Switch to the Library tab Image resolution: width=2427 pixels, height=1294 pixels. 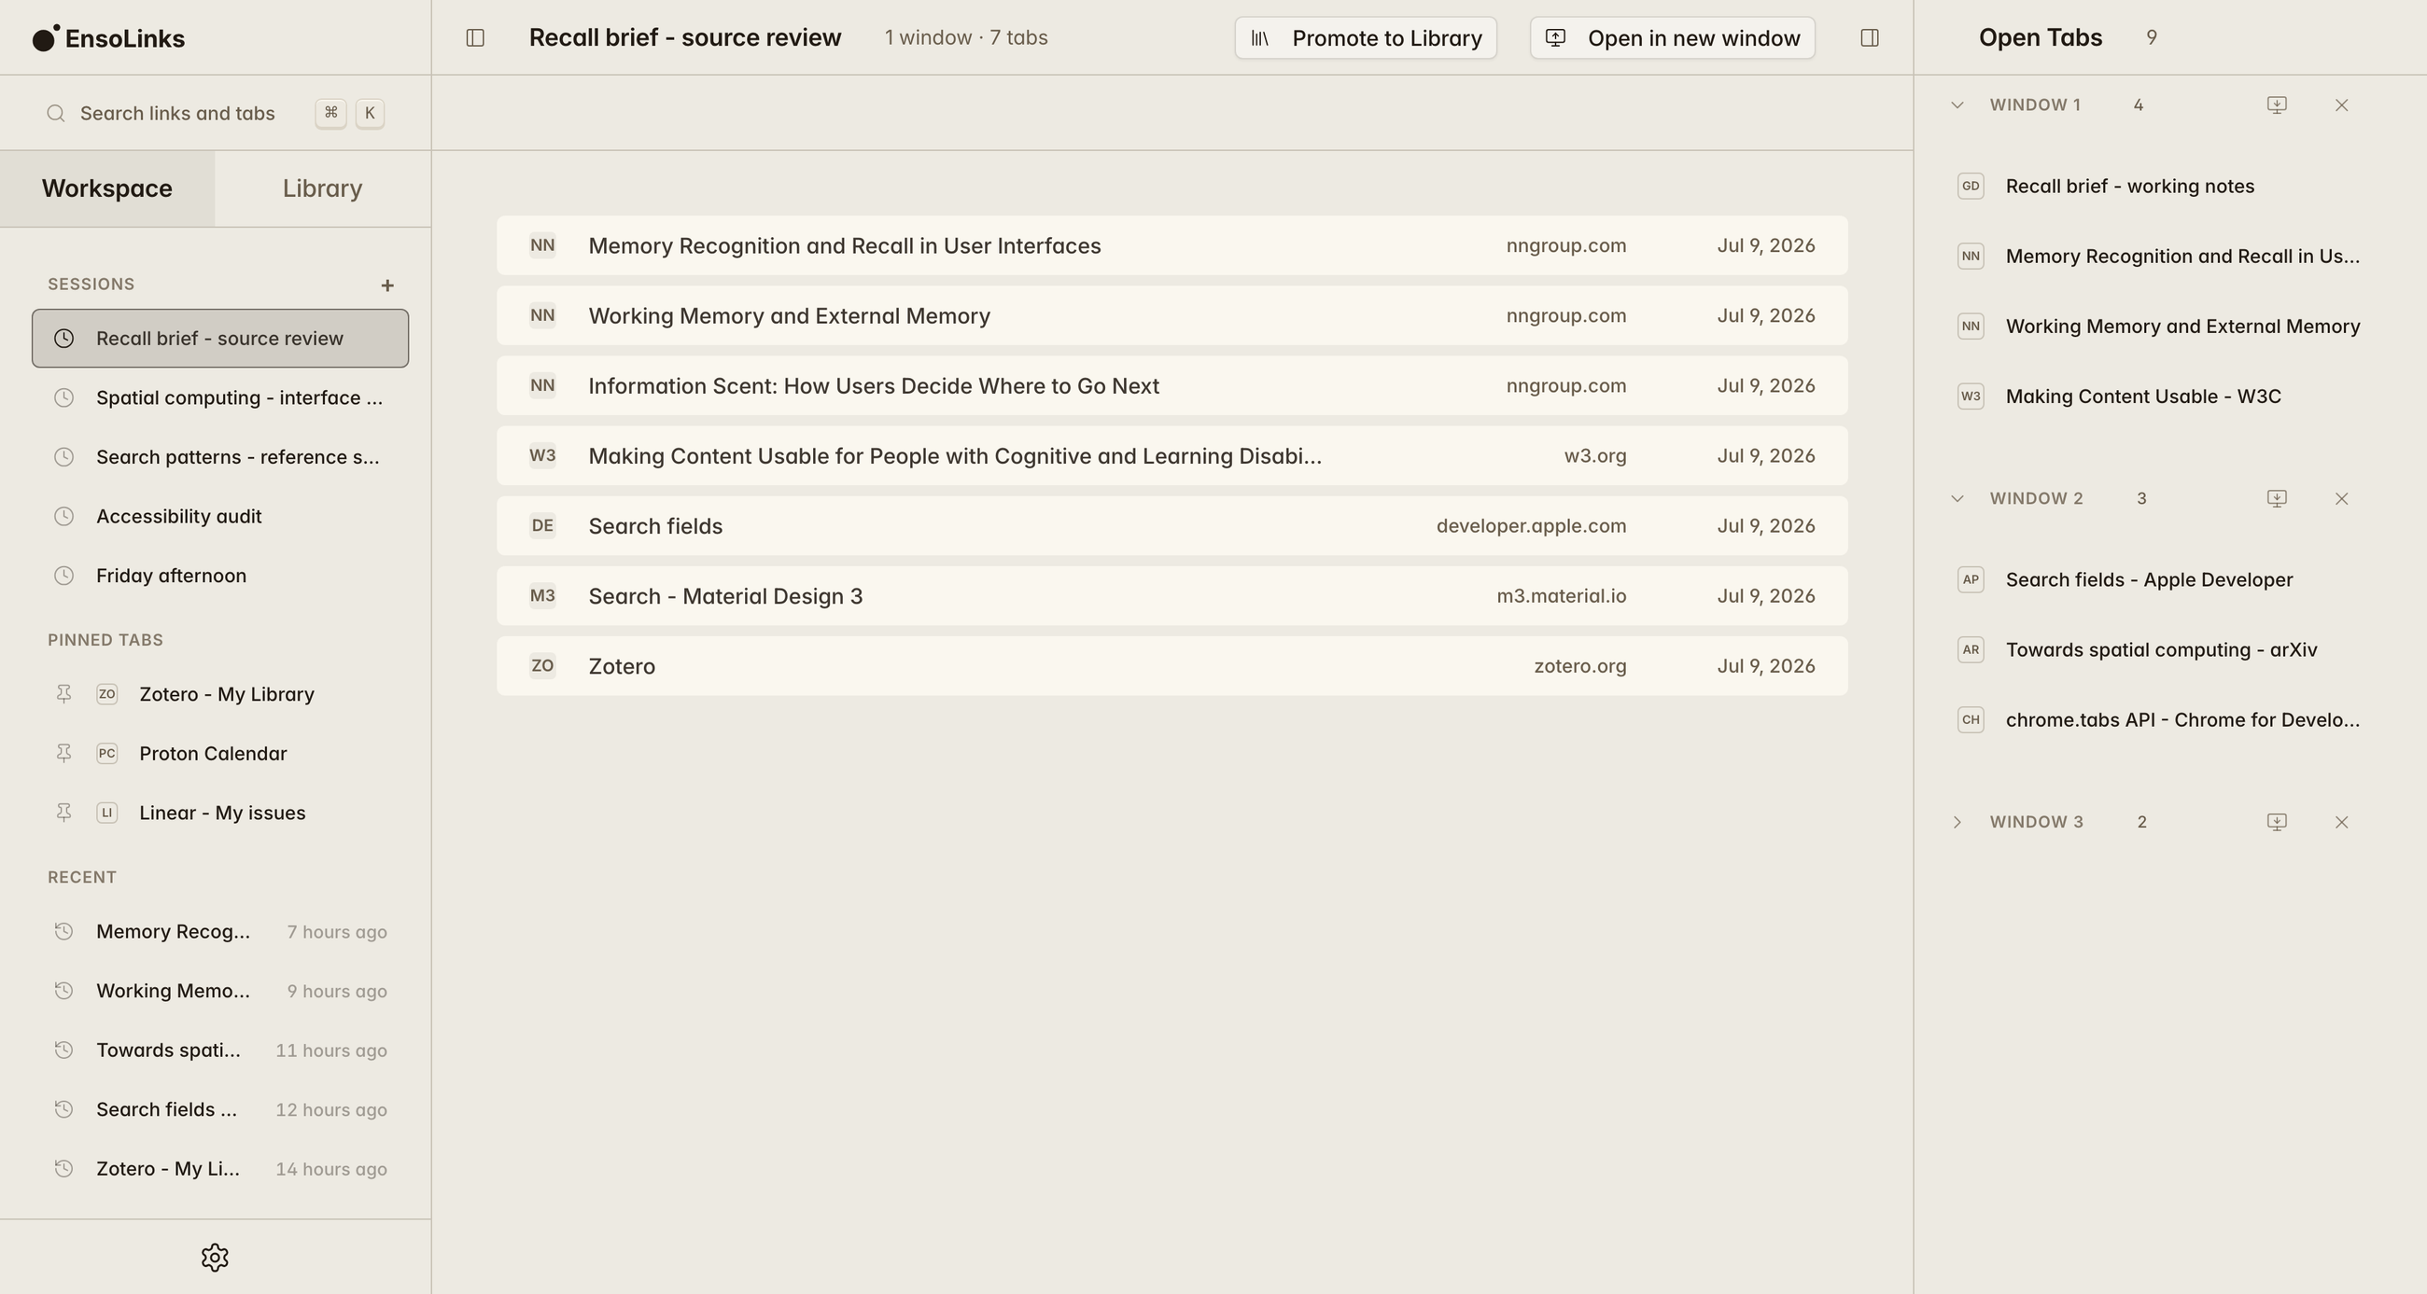[x=323, y=188]
